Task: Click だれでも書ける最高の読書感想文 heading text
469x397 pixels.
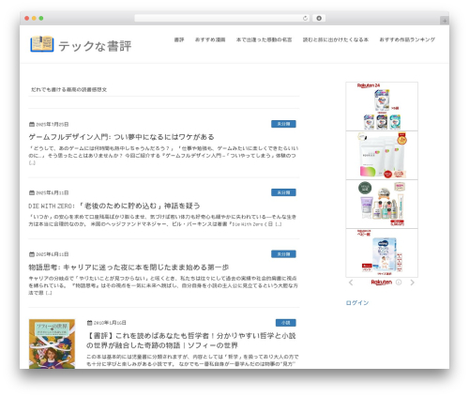Action: click(68, 89)
